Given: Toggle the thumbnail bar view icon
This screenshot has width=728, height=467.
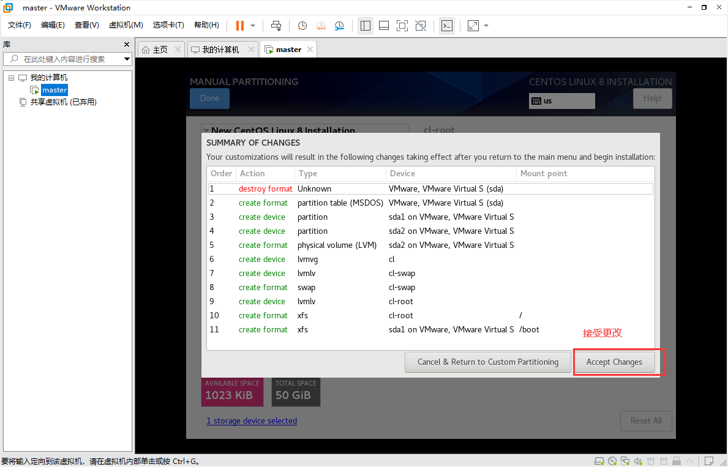Looking at the screenshot, I should 384,26.
